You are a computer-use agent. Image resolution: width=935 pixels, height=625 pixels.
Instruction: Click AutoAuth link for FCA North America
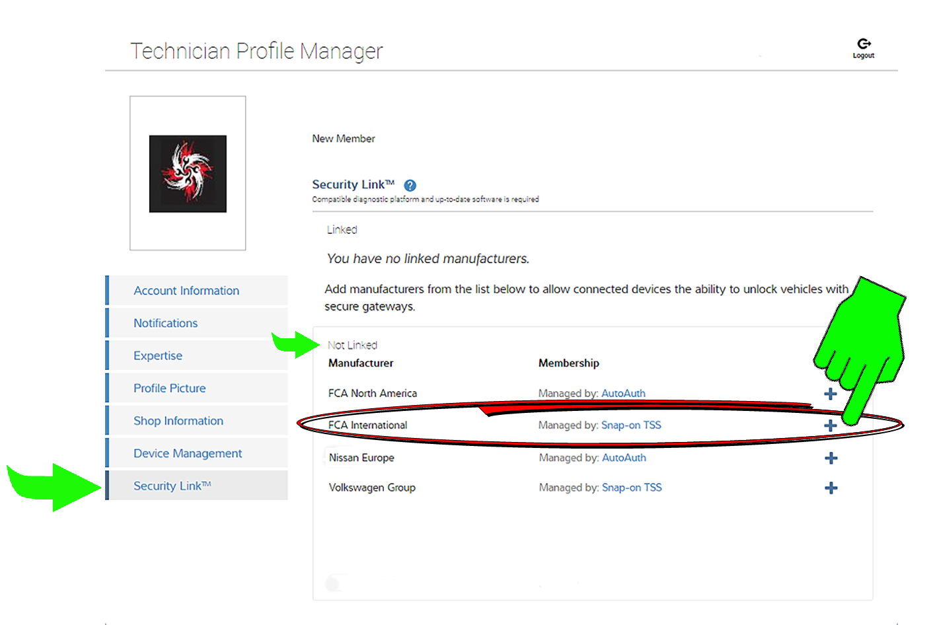[x=623, y=394]
